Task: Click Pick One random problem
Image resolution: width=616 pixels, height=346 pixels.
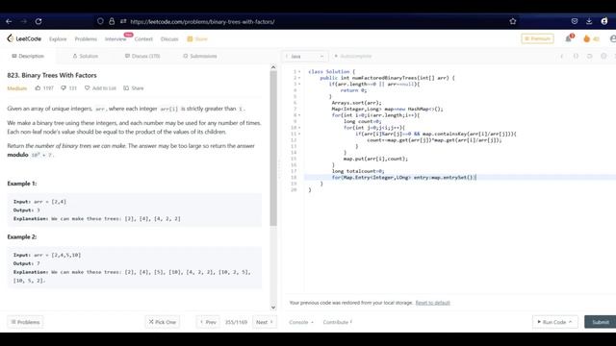Action: click(x=163, y=322)
